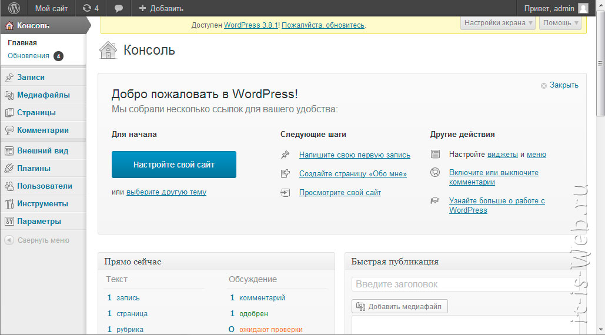
Task: Click the Настройте свой сайт button
Action: click(x=174, y=165)
